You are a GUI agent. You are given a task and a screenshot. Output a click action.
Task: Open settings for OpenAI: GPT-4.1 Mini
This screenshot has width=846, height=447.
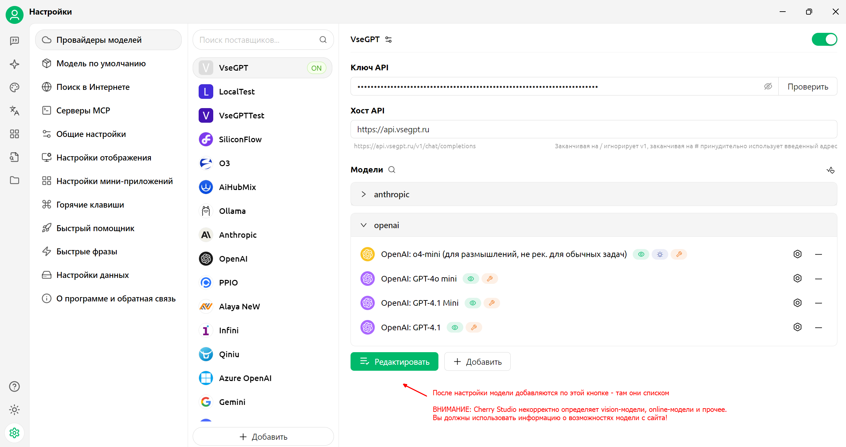798,303
